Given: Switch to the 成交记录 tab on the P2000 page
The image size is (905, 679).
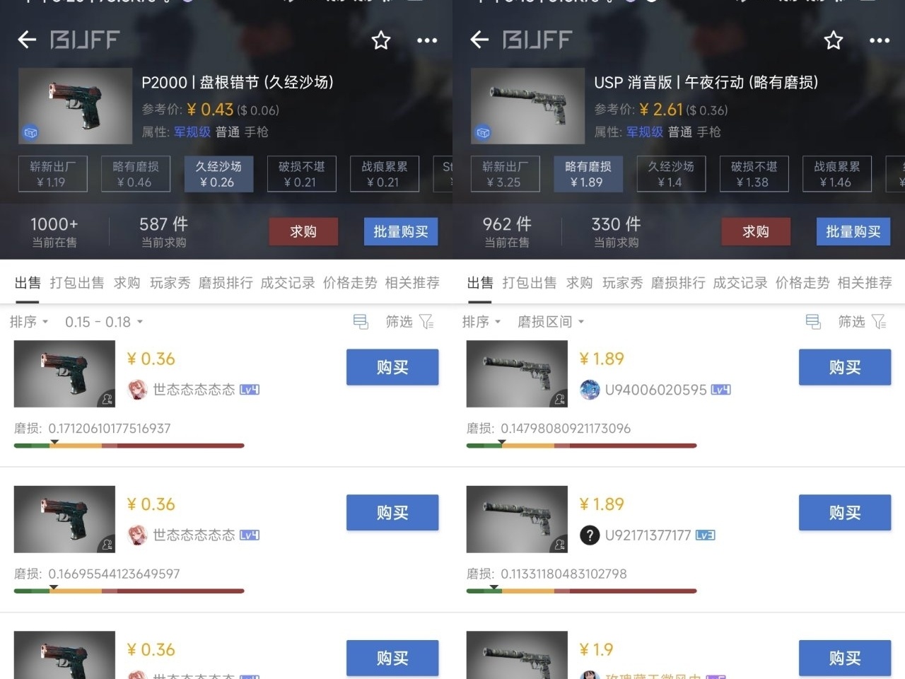Looking at the screenshot, I should (288, 283).
